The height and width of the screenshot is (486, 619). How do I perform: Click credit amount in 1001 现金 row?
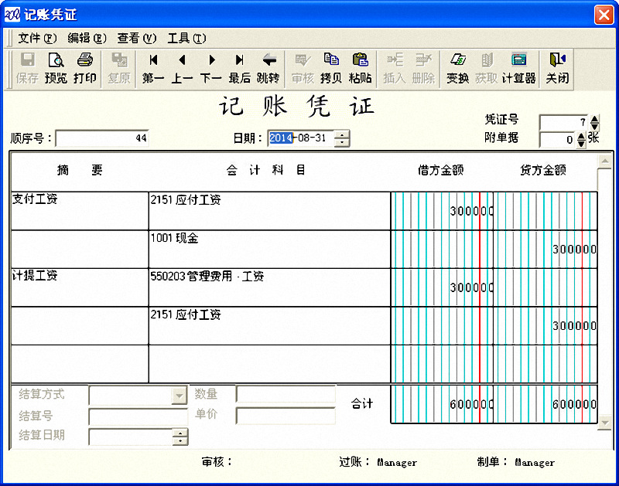pos(545,250)
